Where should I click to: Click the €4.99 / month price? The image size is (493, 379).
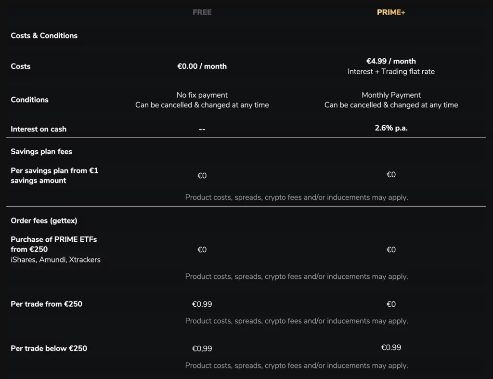(391, 61)
